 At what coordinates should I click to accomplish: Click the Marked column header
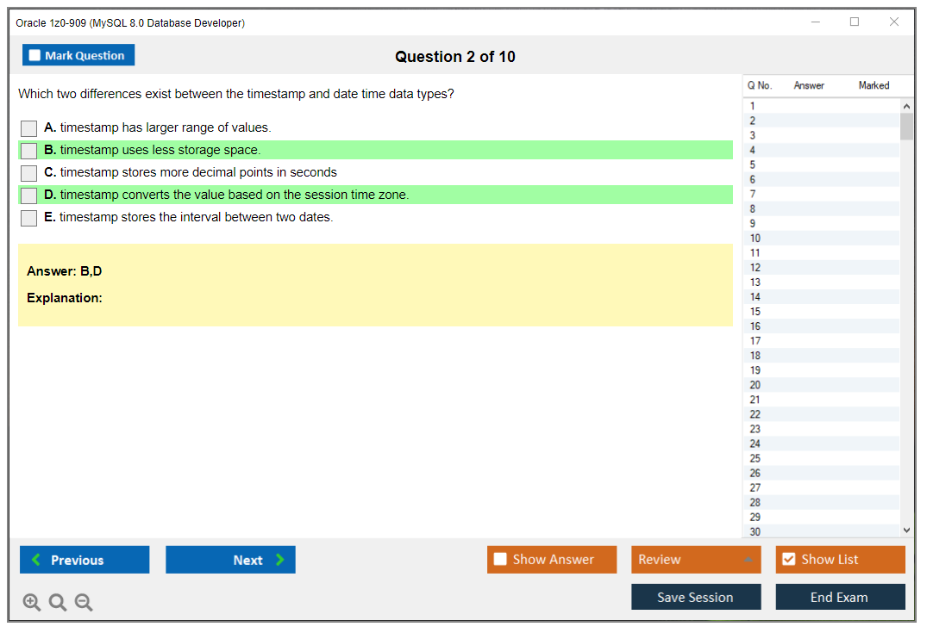[x=874, y=85]
